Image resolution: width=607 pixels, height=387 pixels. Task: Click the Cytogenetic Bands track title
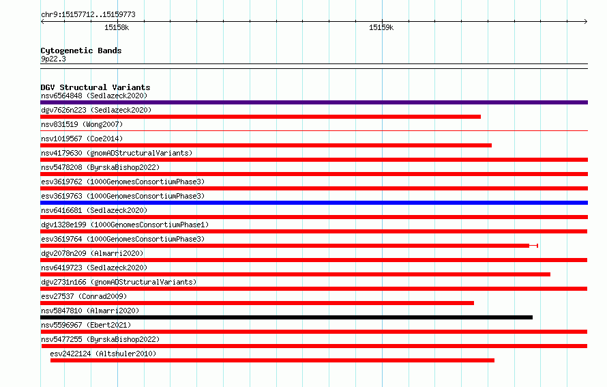(x=81, y=51)
